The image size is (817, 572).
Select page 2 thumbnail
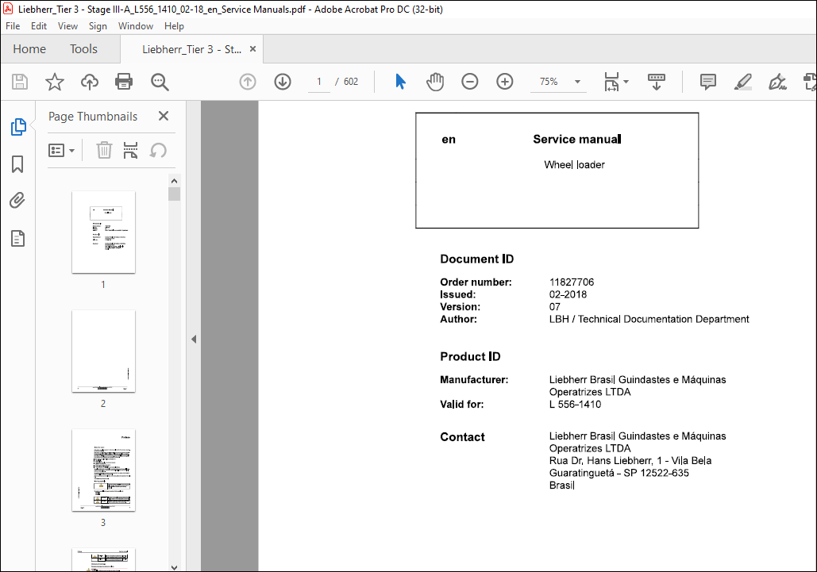point(103,351)
